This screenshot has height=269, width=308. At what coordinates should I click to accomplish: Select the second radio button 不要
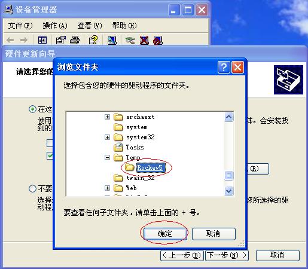tap(32, 188)
